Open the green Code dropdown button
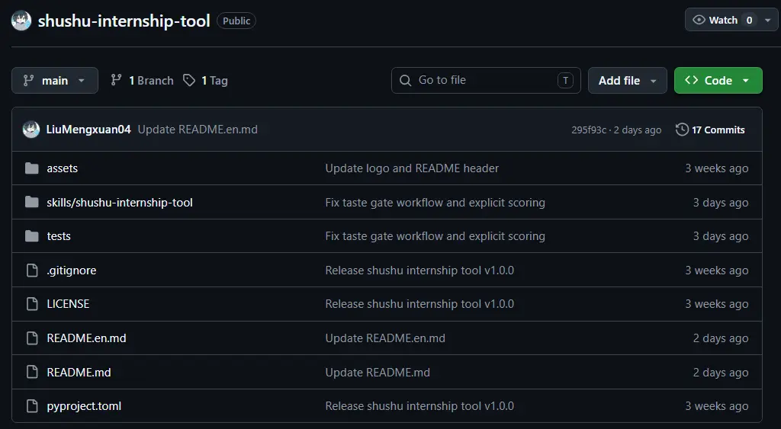Image resolution: width=781 pixels, height=429 pixels. click(718, 80)
